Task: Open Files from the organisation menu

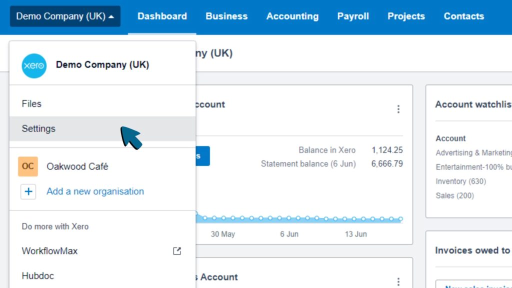Action: tap(102, 104)
